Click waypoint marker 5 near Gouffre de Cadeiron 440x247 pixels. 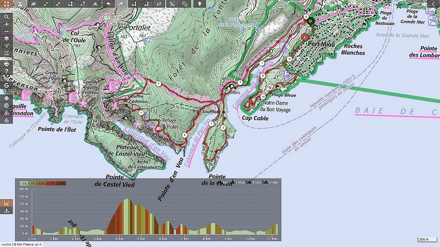point(141,112)
